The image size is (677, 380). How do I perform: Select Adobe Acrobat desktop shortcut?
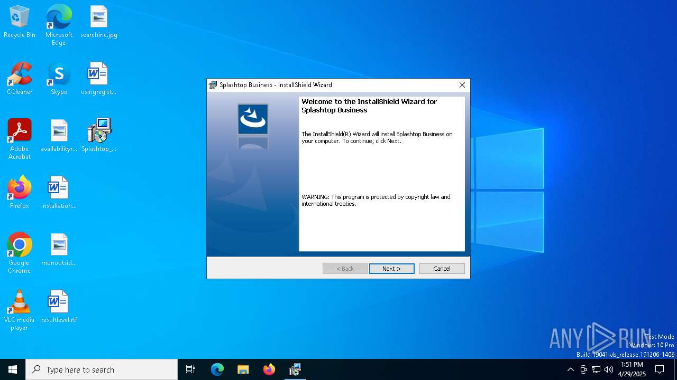(20, 139)
